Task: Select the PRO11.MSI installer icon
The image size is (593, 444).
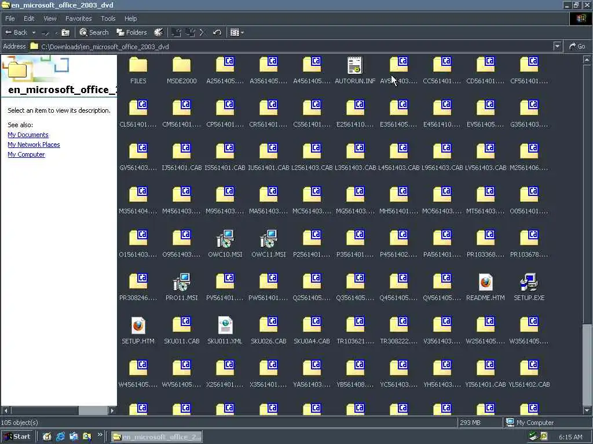Action: click(181, 282)
